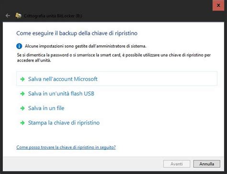Select Stampa la chiave di ripristino
This screenshot has width=227, height=174.
coord(64,123)
